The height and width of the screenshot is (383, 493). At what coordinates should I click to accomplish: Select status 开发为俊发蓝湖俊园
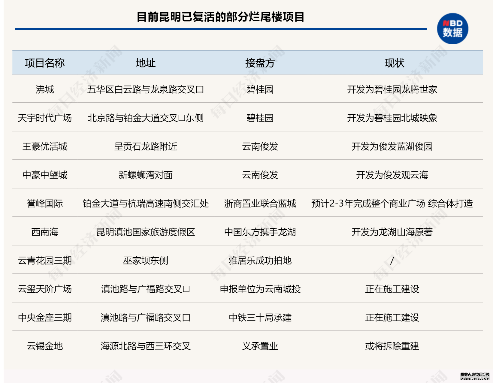tap(392, 146)
